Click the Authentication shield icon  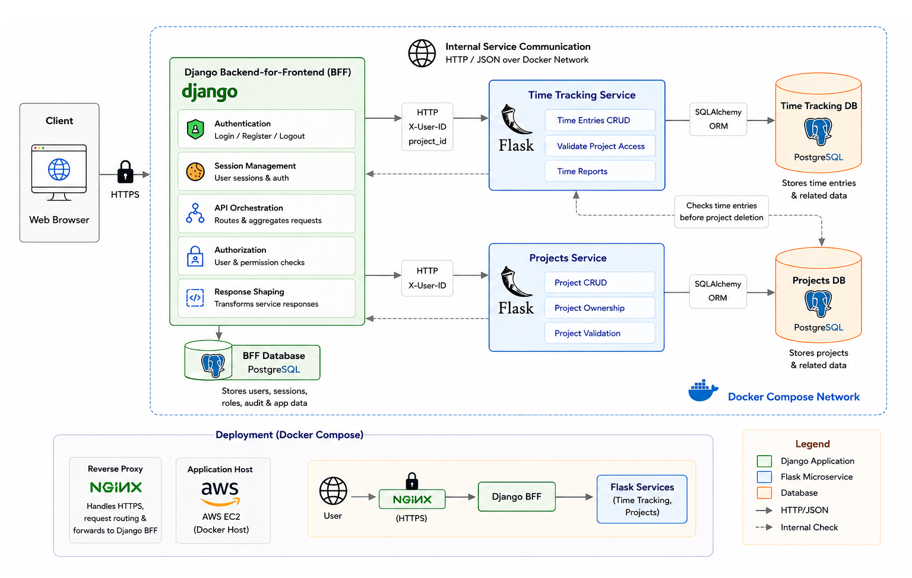[195, 129]
